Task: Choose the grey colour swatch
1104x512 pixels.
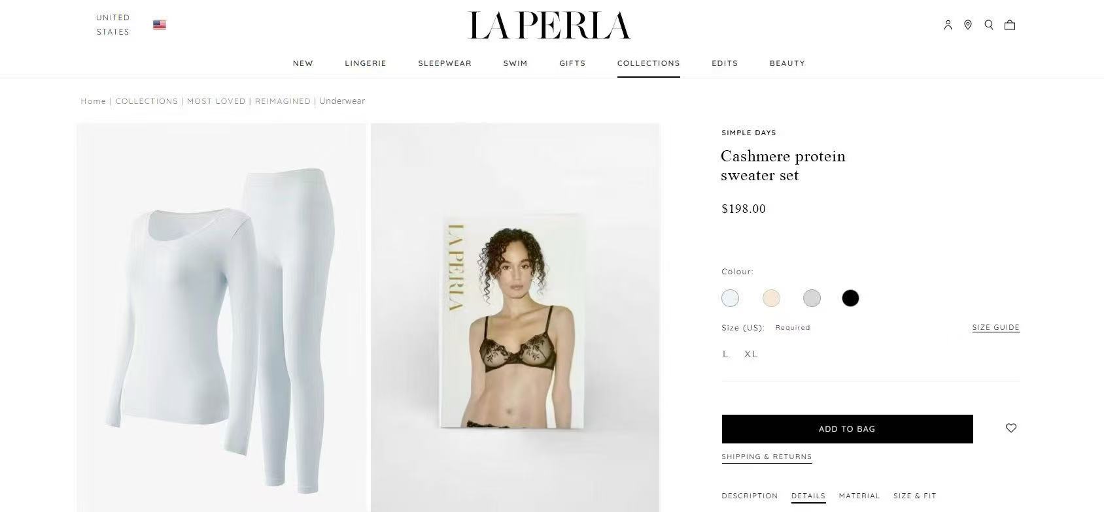Action: (812, 298)
